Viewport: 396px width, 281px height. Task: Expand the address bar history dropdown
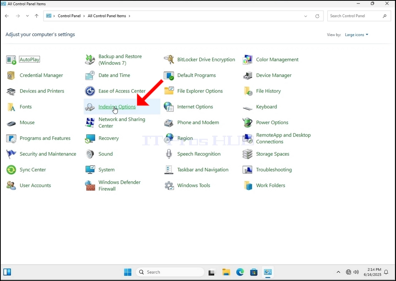point(305,16)
